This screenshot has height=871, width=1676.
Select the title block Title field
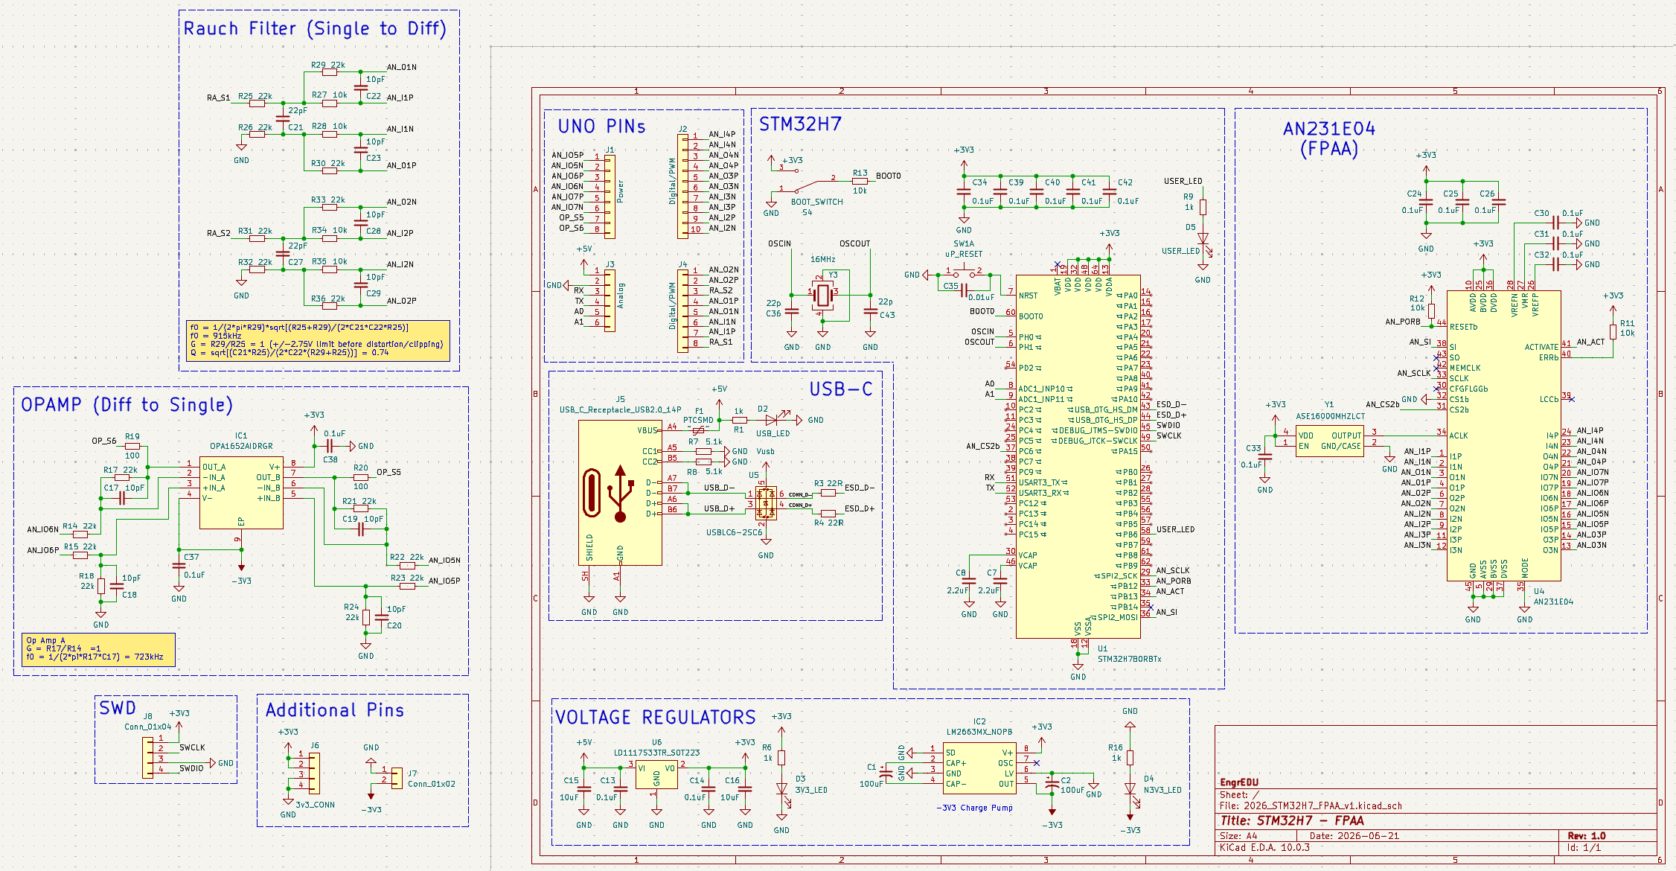(x=1293, y=820)
